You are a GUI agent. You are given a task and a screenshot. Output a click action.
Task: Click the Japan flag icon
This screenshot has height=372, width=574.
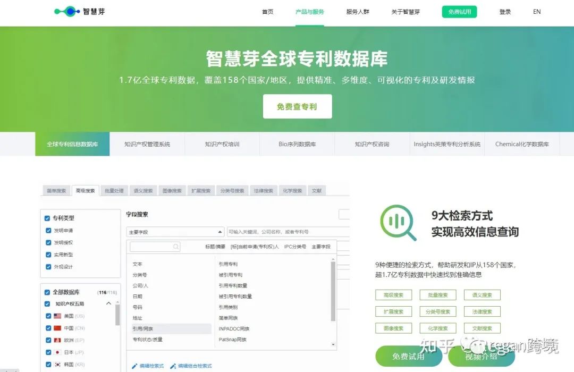pos(57,352)
